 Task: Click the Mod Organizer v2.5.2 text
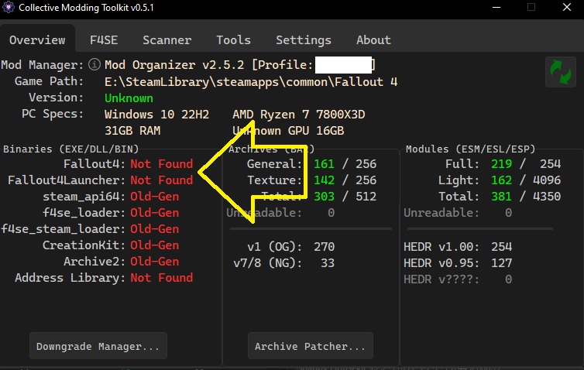pyautogui.click(x=174, y=65)
